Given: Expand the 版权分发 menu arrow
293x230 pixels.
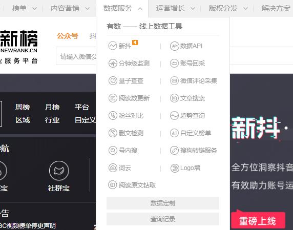Looking at the screenshot, I should click(246, 9).
